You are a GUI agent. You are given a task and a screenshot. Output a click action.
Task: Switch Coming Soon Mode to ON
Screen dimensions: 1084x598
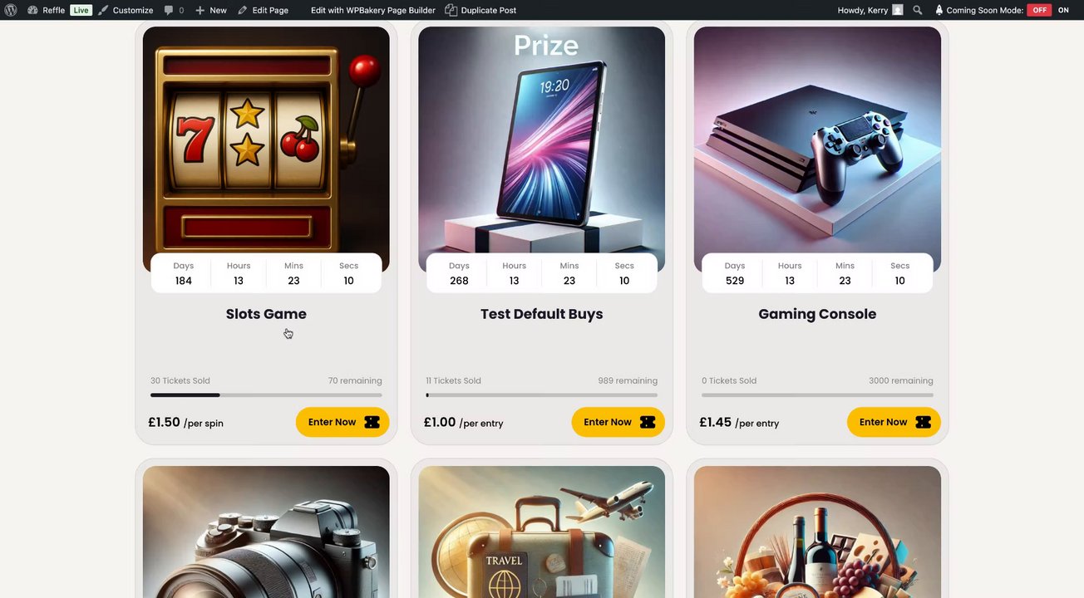point(1063,10)
